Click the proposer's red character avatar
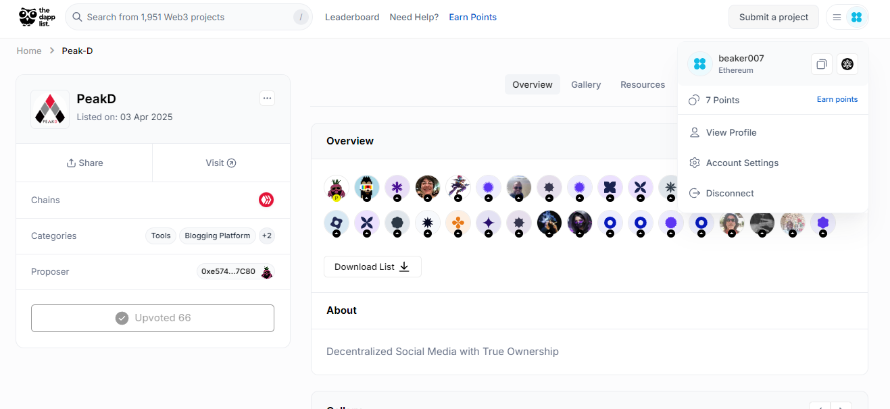890x409 pixels. point(267,272)
